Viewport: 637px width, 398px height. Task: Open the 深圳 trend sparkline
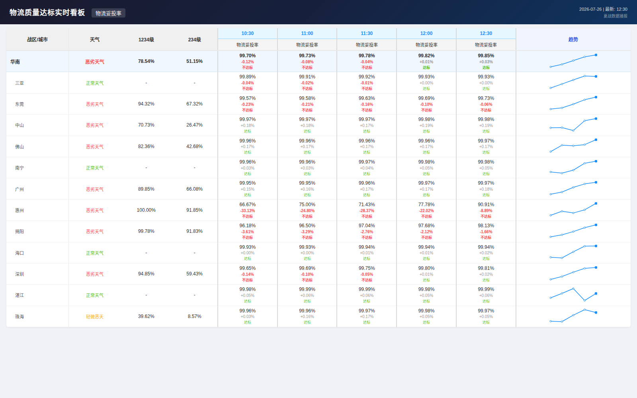[573, 273]
